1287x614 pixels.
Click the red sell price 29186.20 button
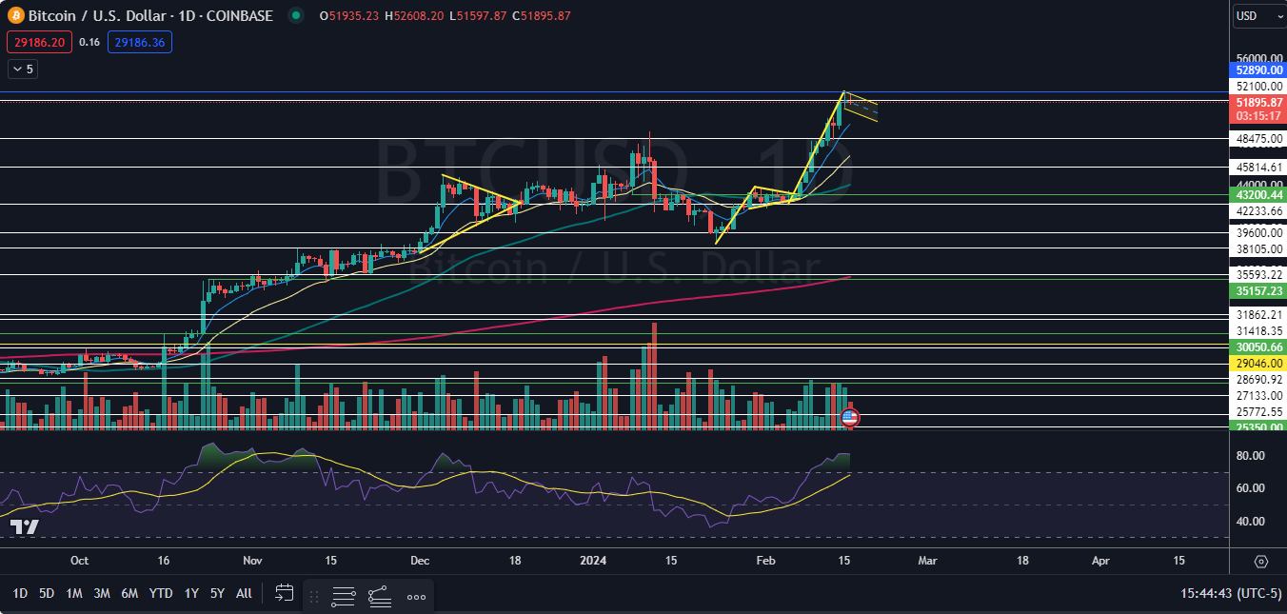point(38,42)
